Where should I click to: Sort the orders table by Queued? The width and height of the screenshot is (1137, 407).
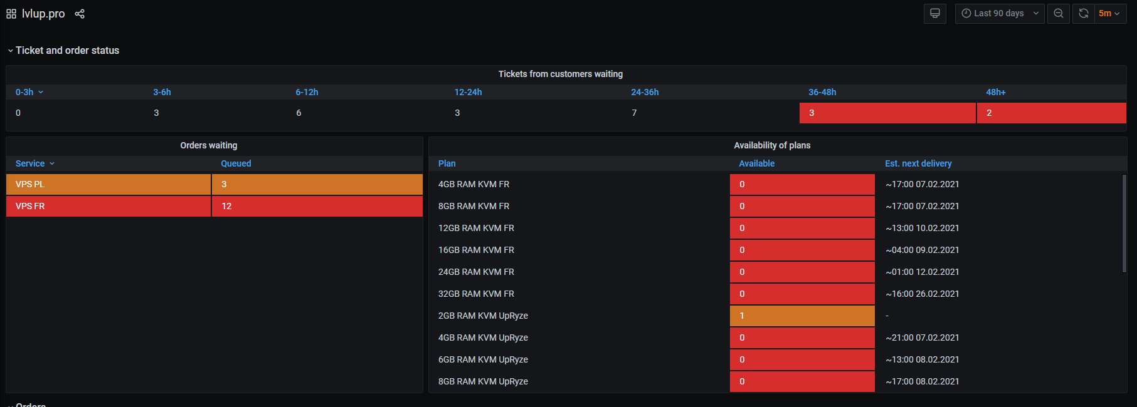[x=236, y=163]
